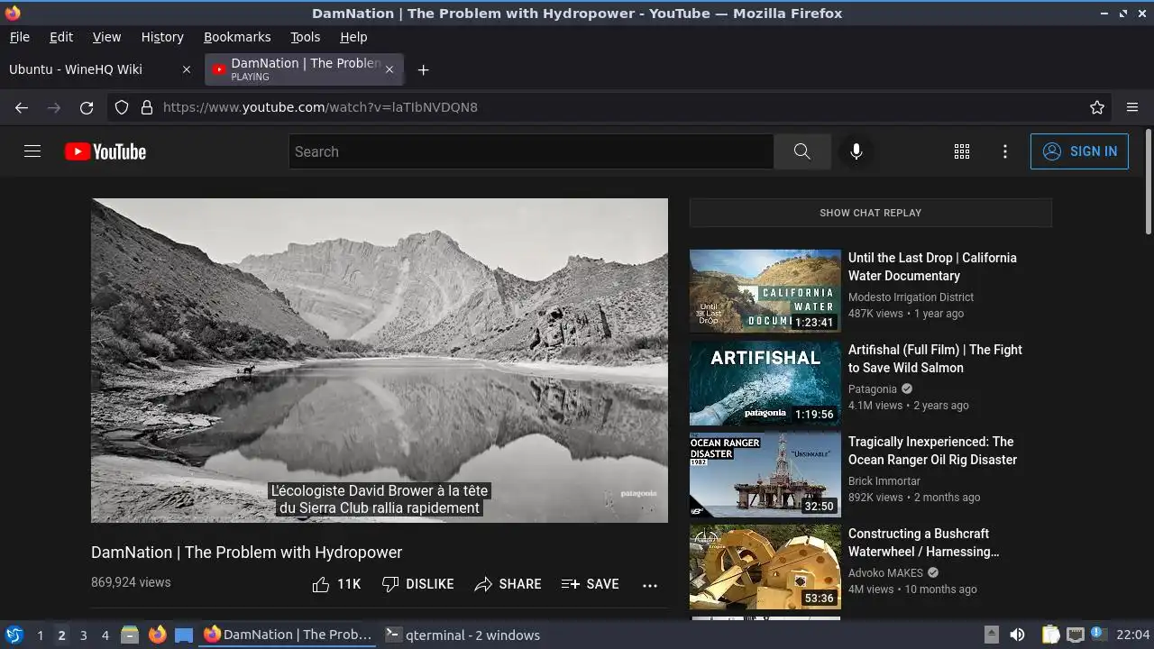Visit Brick Immortar channel link
Image resolution: width=1154 pixels, height=649 pixels.
click(884, 481)
